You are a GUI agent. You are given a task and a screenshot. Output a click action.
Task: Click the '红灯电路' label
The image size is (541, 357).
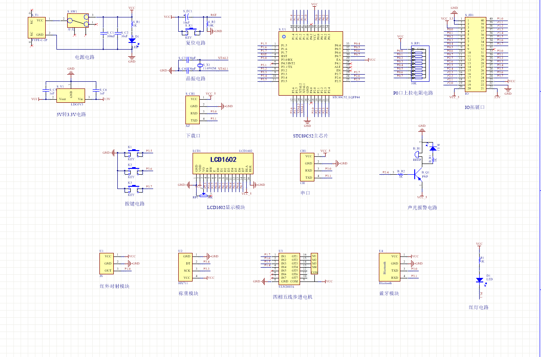click(x=478, y=307)
